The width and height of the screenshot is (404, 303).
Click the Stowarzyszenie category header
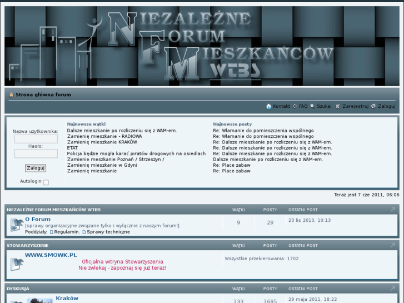coord(28,246)
